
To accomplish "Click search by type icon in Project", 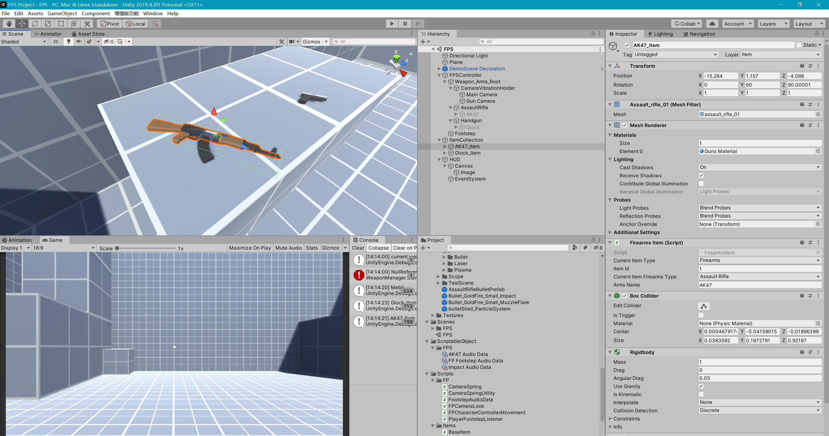I will pyautogui.click(x=575, y=248).
